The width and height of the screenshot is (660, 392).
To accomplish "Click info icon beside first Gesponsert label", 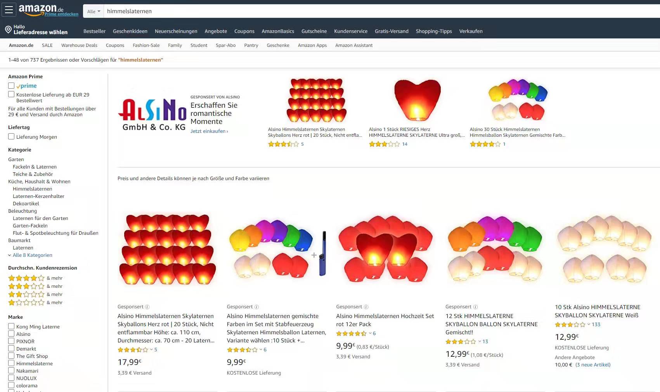I will click(147, 307).
